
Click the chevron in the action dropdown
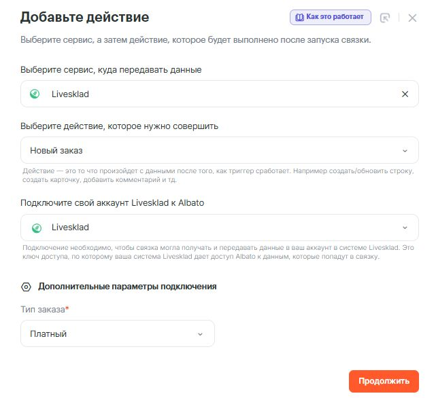click(405, 150)
